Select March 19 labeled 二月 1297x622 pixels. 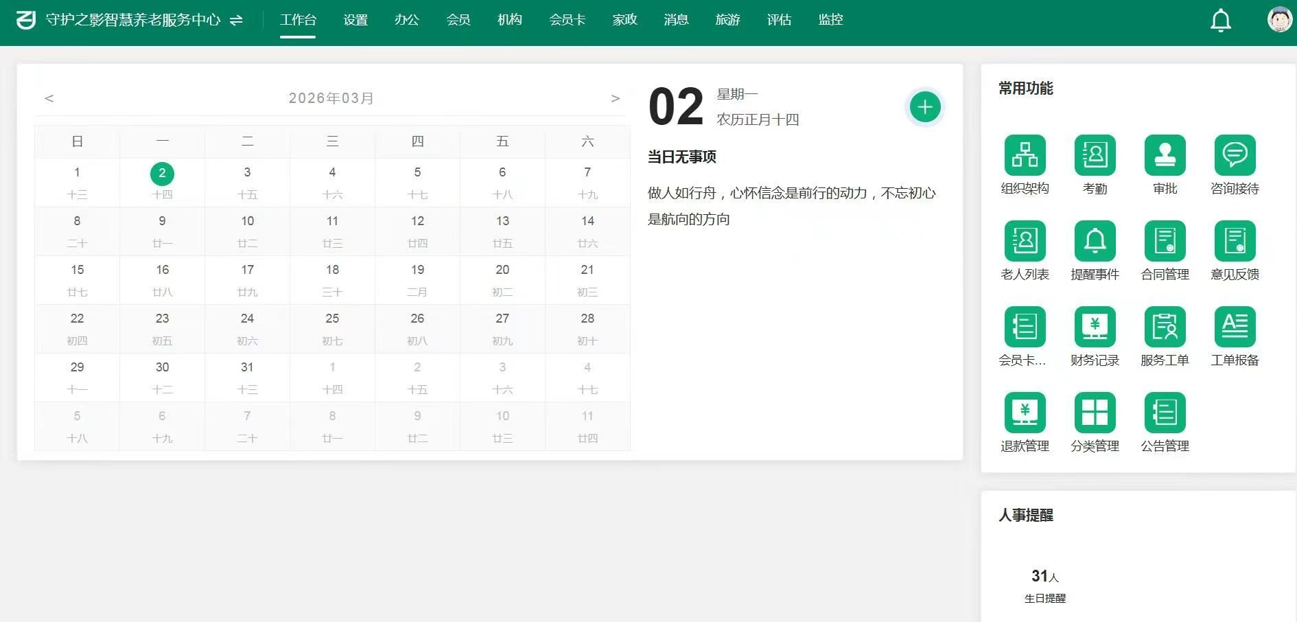tap(417, 280)
